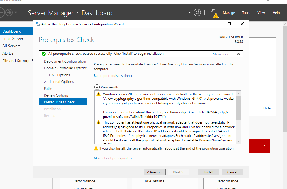Maximize the configuration wizard window
This screenshot has height=189, width=287.
click(229, 24)
